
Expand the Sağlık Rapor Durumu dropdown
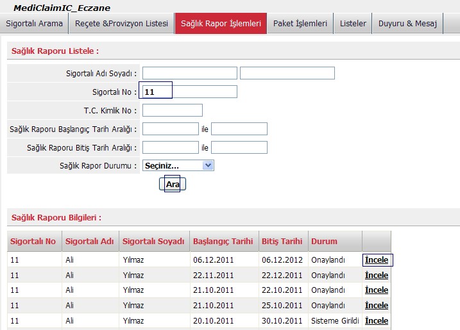tap(178, 165)
